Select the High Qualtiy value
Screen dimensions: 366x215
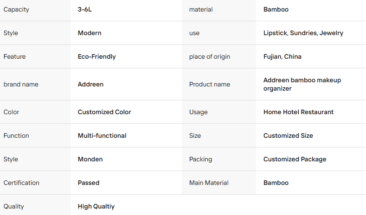click(96, 206)
